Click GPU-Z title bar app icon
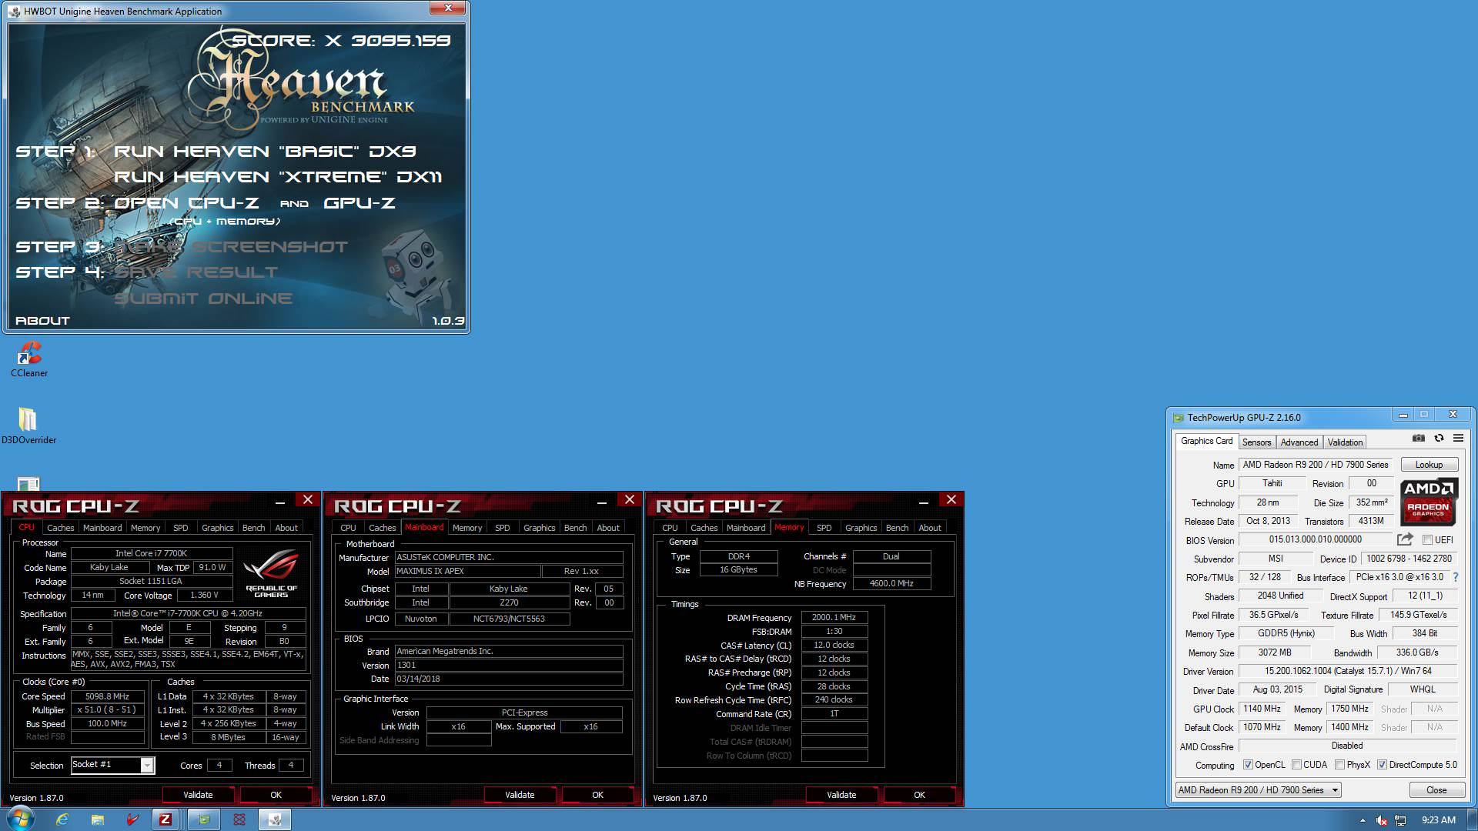 (1178, 418)
